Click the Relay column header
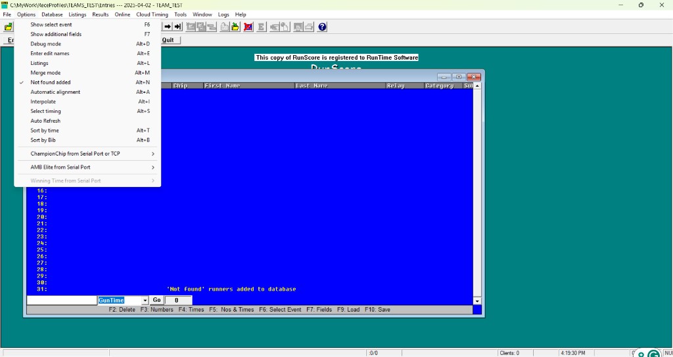Screen dimensions: 673x357 405,86
